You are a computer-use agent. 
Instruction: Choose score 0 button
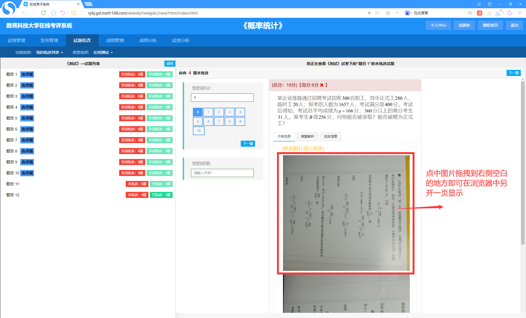click(198, 112)
